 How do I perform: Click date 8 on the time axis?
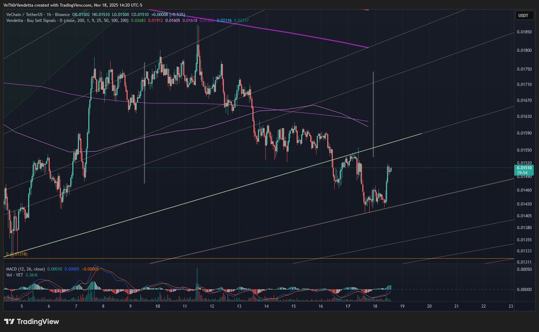click(x=103, y=306)
